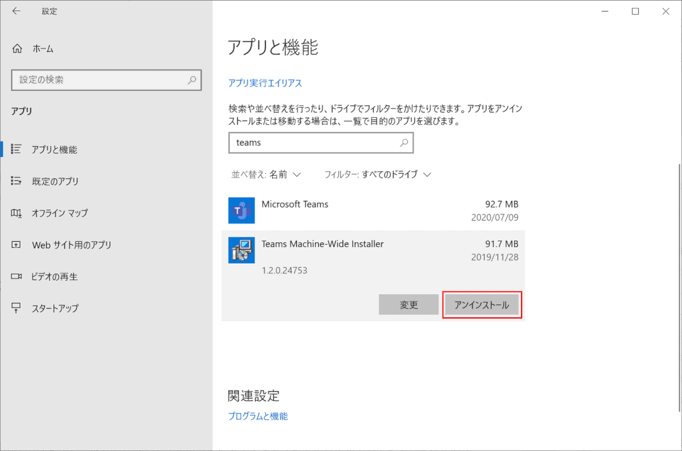The image size is (682, 451).
Task: Click the version text 1.2.0.24753
Action: [285, 271]
